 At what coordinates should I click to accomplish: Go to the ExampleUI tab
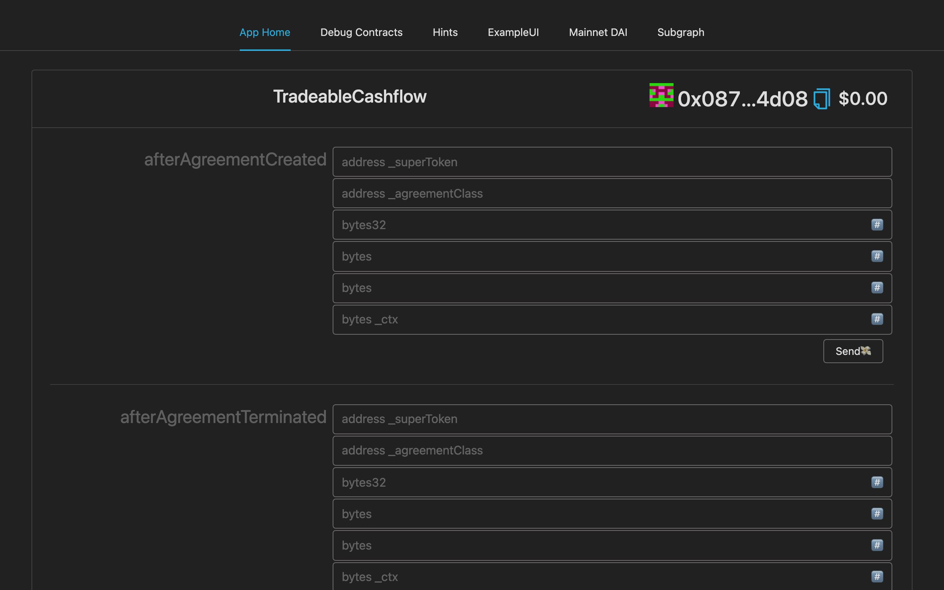[513, 33]
